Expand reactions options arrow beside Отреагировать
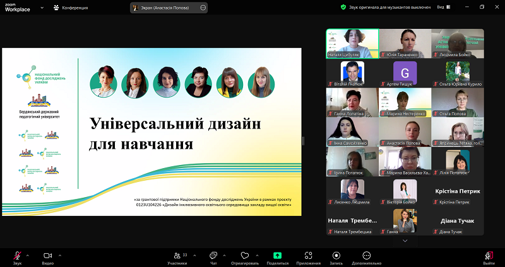 click(257, 256)
